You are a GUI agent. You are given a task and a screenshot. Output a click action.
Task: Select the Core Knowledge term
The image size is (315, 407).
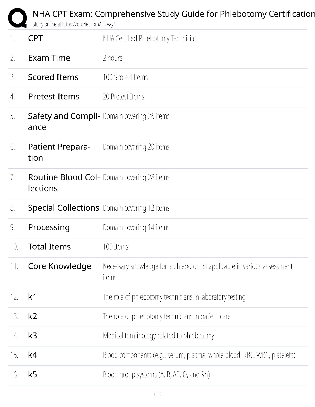(x=59, y=266)
